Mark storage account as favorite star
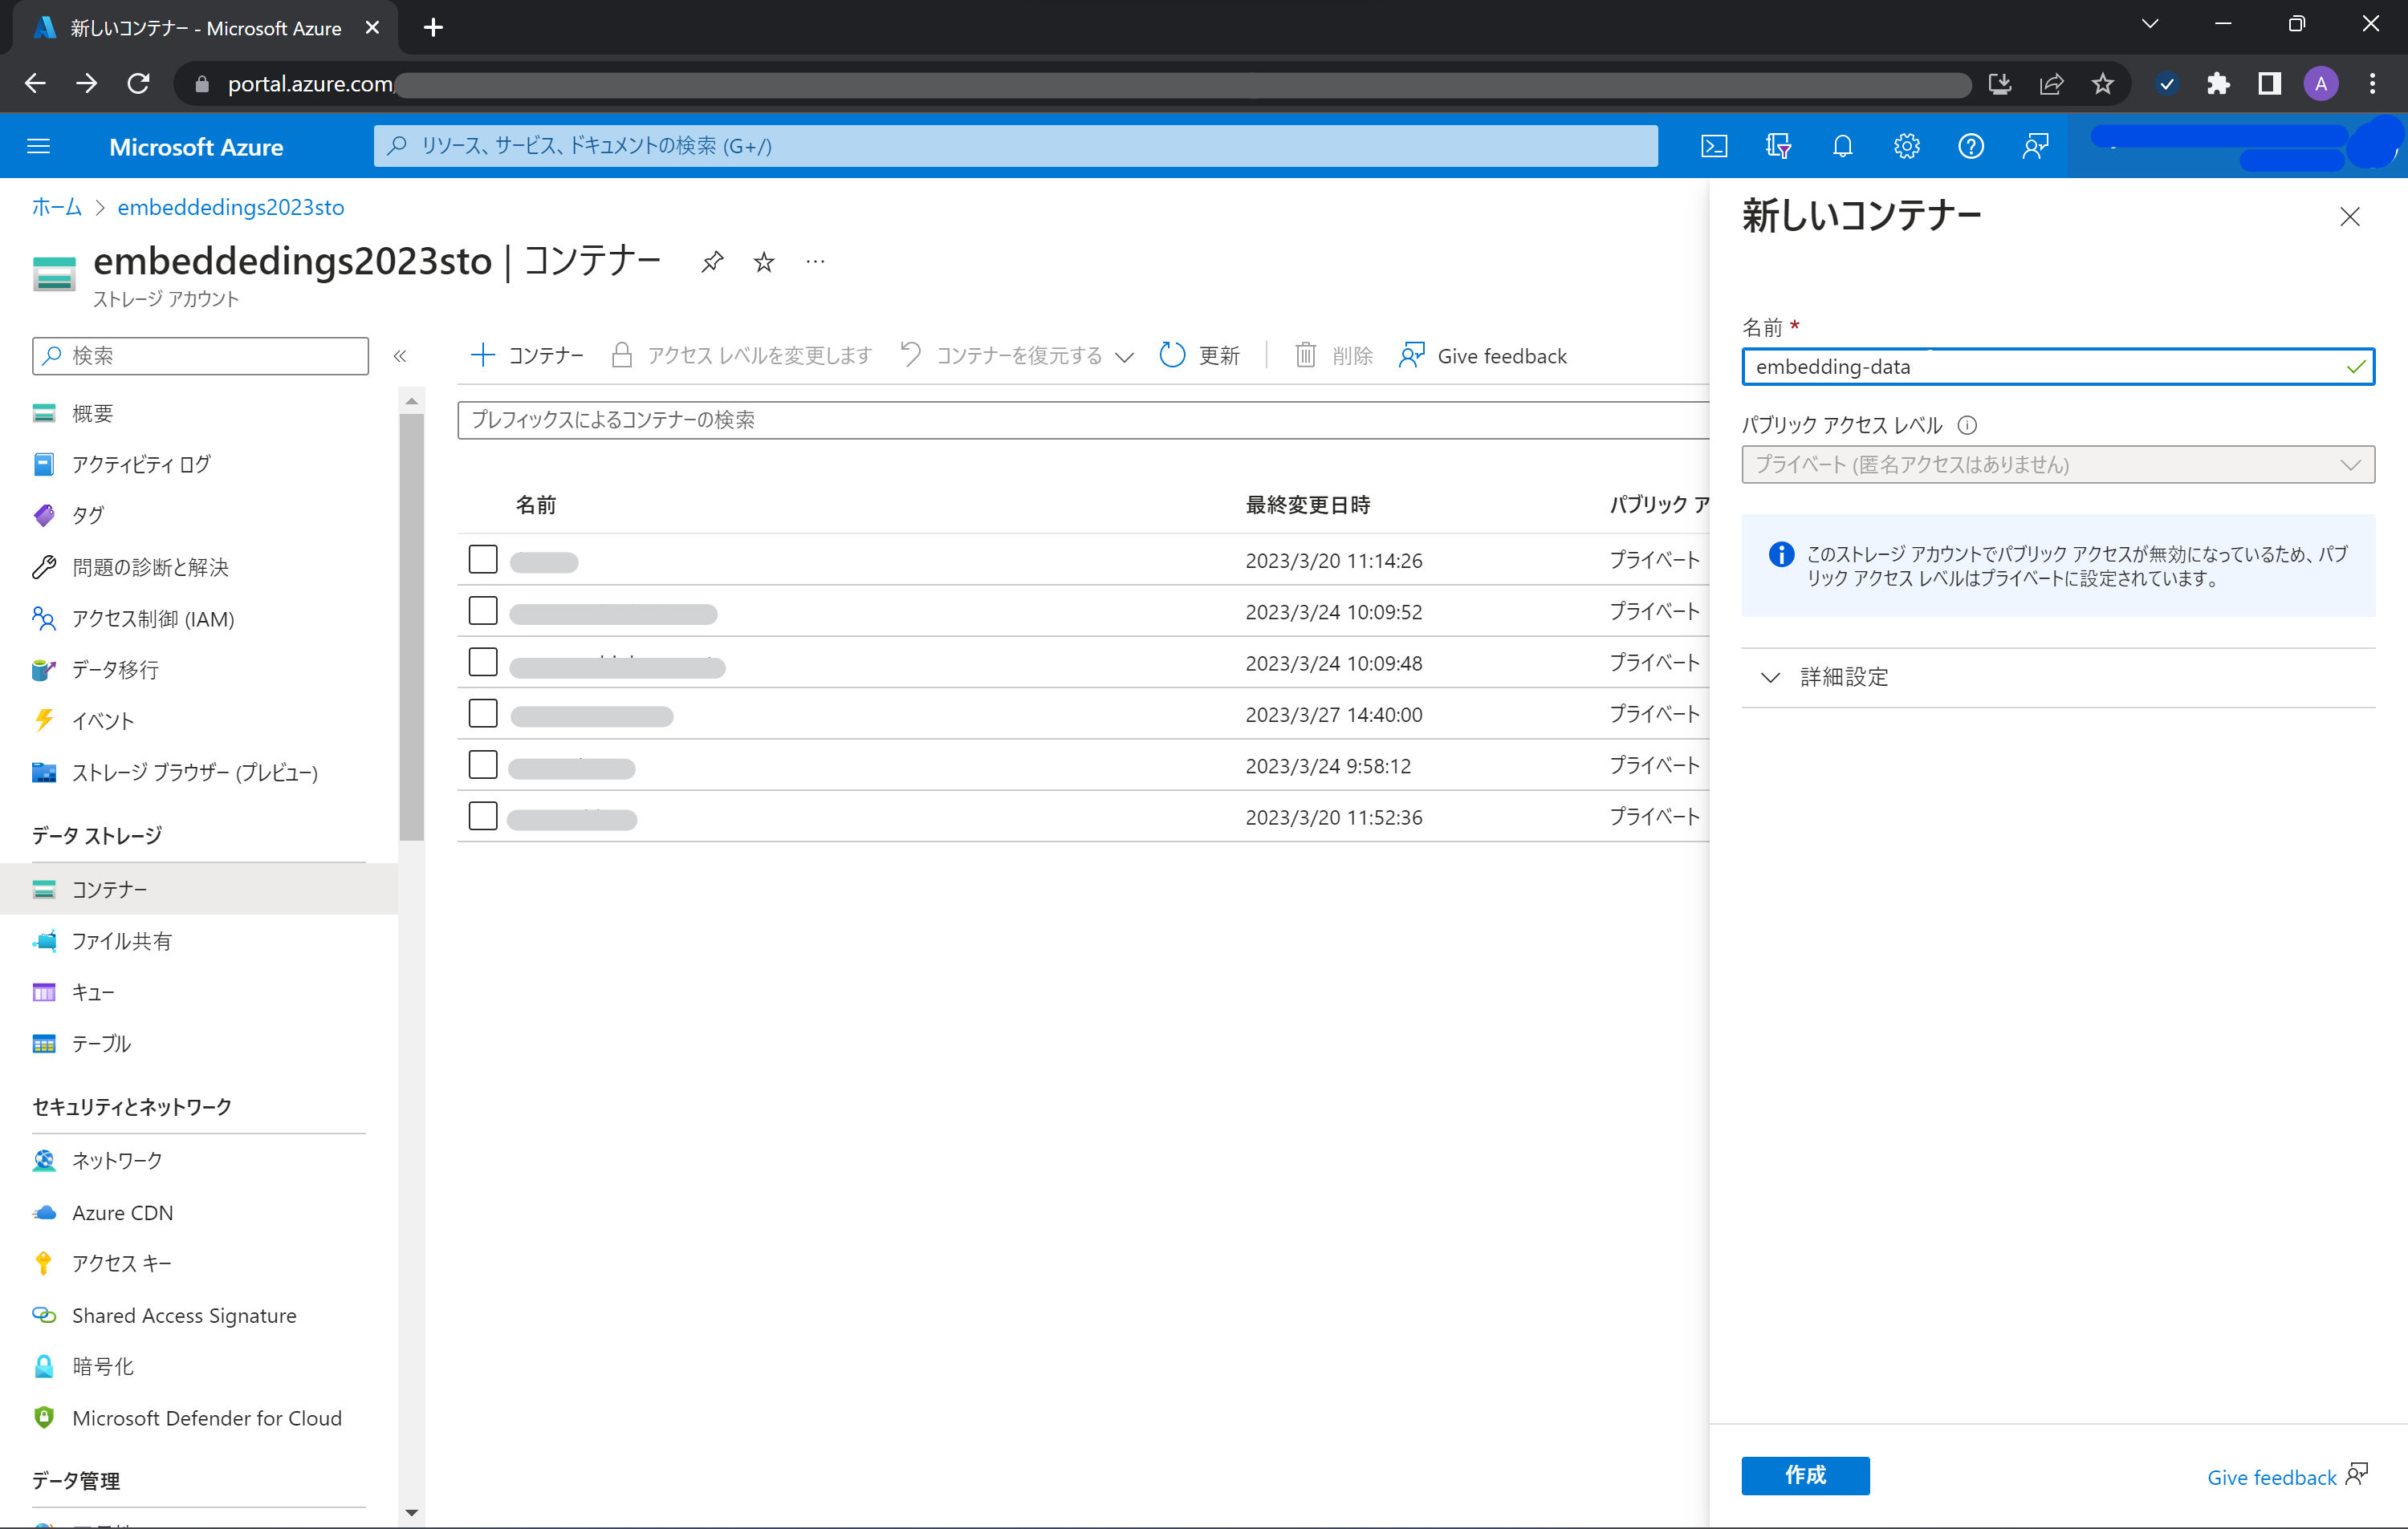2408x1529 pixels. click(x=764, y=262)
